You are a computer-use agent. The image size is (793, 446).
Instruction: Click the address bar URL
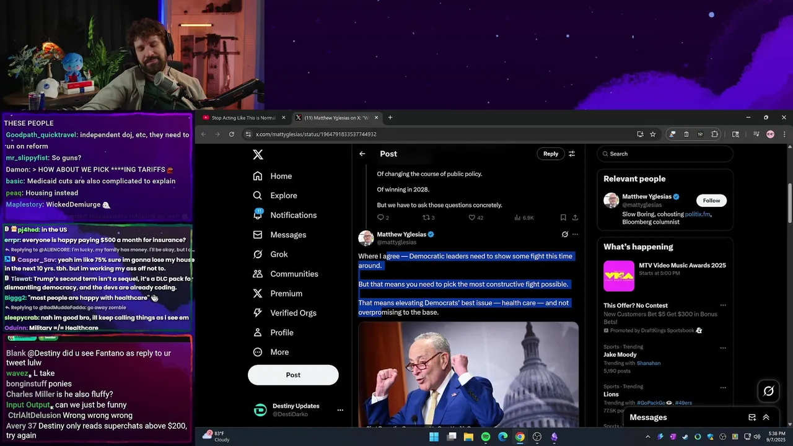pos(316,134)
